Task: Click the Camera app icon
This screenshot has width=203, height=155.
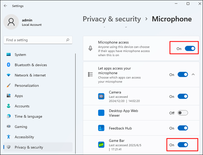Action: pos(101,96)
